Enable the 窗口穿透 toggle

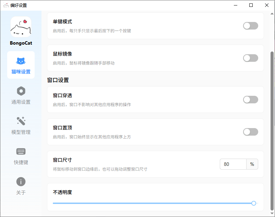[x=251, y=99]
